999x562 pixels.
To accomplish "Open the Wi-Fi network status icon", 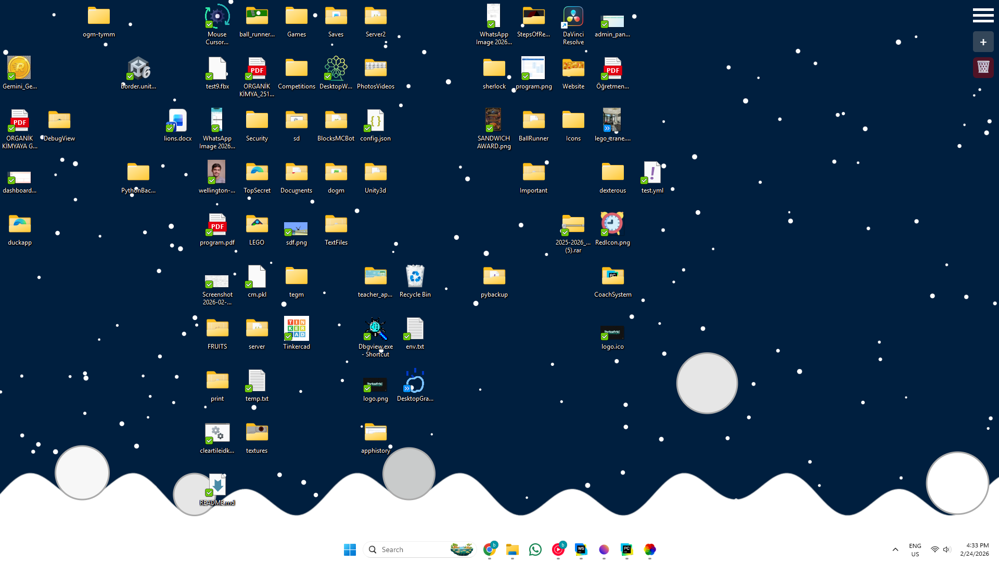I will tap(934, 550).
